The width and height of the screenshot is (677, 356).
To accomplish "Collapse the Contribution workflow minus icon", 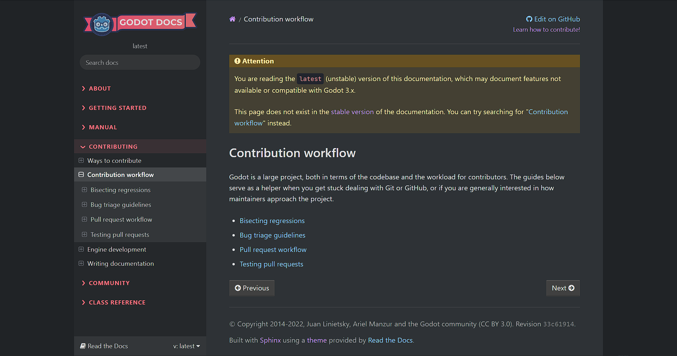I will [81, 174].
